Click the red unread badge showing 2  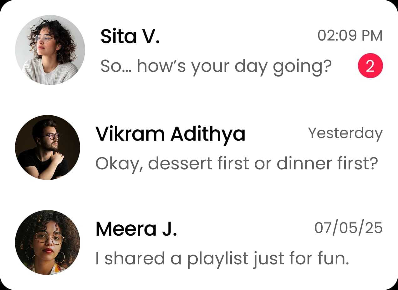(x=370, y=66)
